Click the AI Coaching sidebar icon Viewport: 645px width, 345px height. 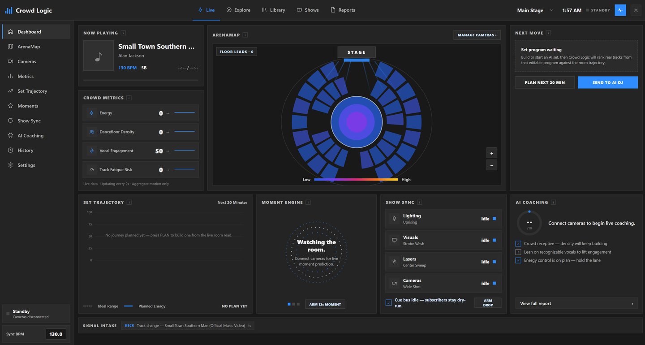pyautogui.click(x=10, y=135)
